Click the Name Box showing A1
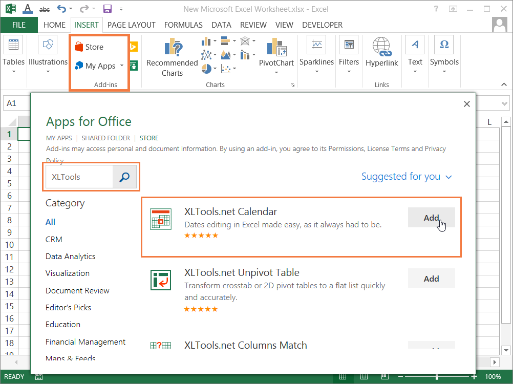This screenshot has width=513, height=384. tap(17, 103)
